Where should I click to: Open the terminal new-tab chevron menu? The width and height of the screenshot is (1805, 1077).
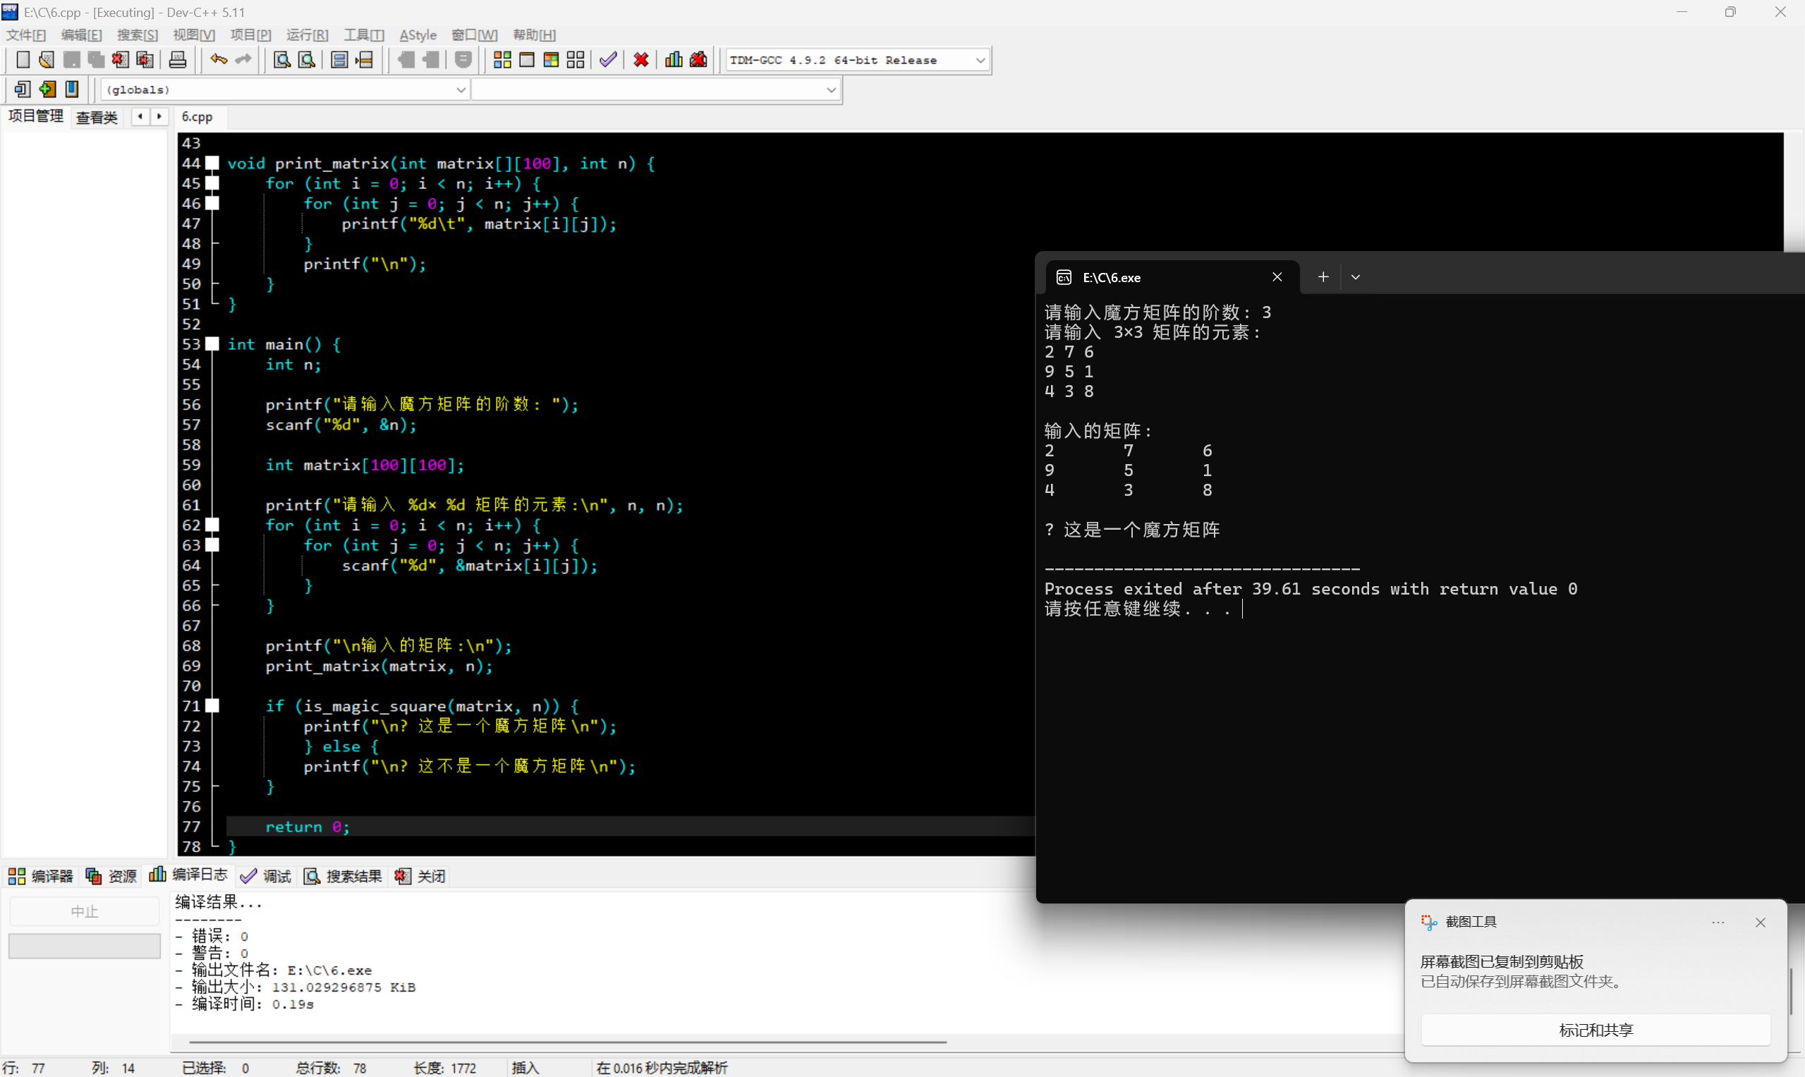pyautogui.click(x=1355, y=277)
